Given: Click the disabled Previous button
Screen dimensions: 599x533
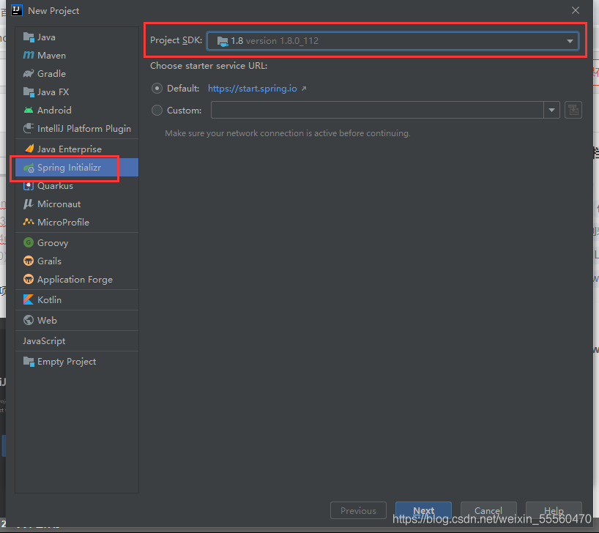Looking at the screenshot, I should click(358, 510).
